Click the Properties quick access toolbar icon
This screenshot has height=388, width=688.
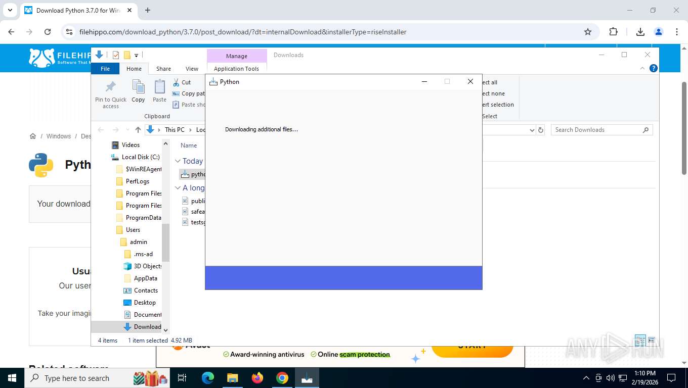pos(116,55)
